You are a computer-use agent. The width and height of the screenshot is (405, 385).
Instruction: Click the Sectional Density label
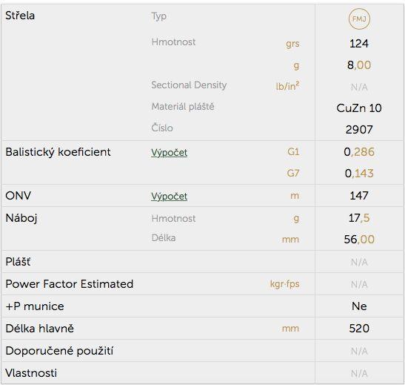(189, 85)
